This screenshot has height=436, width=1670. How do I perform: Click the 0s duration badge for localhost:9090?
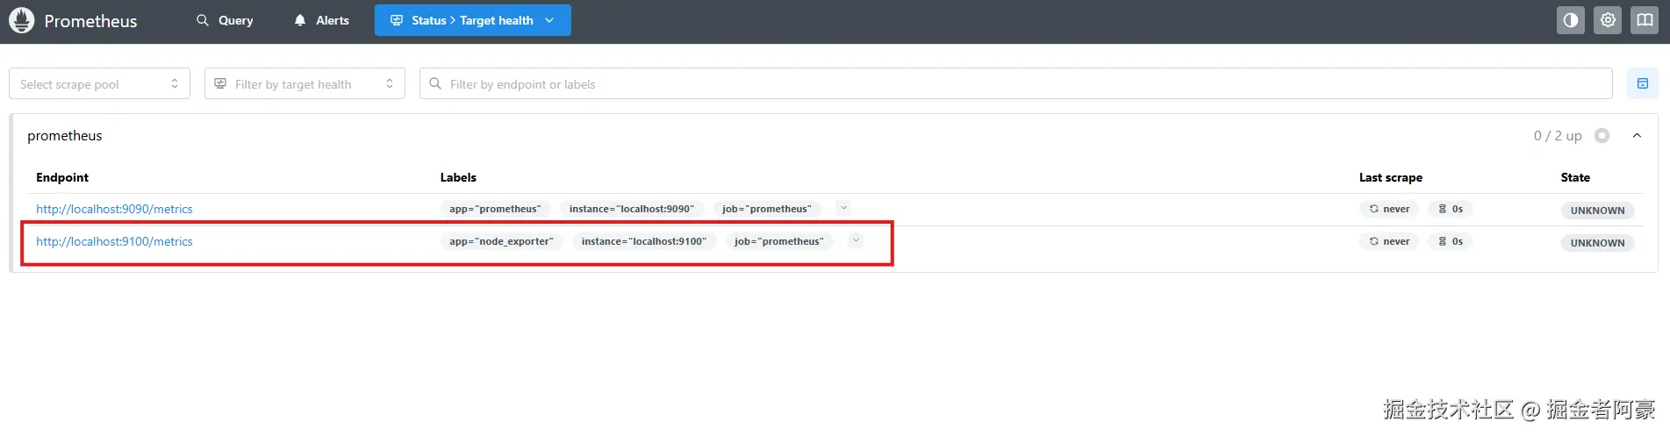point(1451,209)
